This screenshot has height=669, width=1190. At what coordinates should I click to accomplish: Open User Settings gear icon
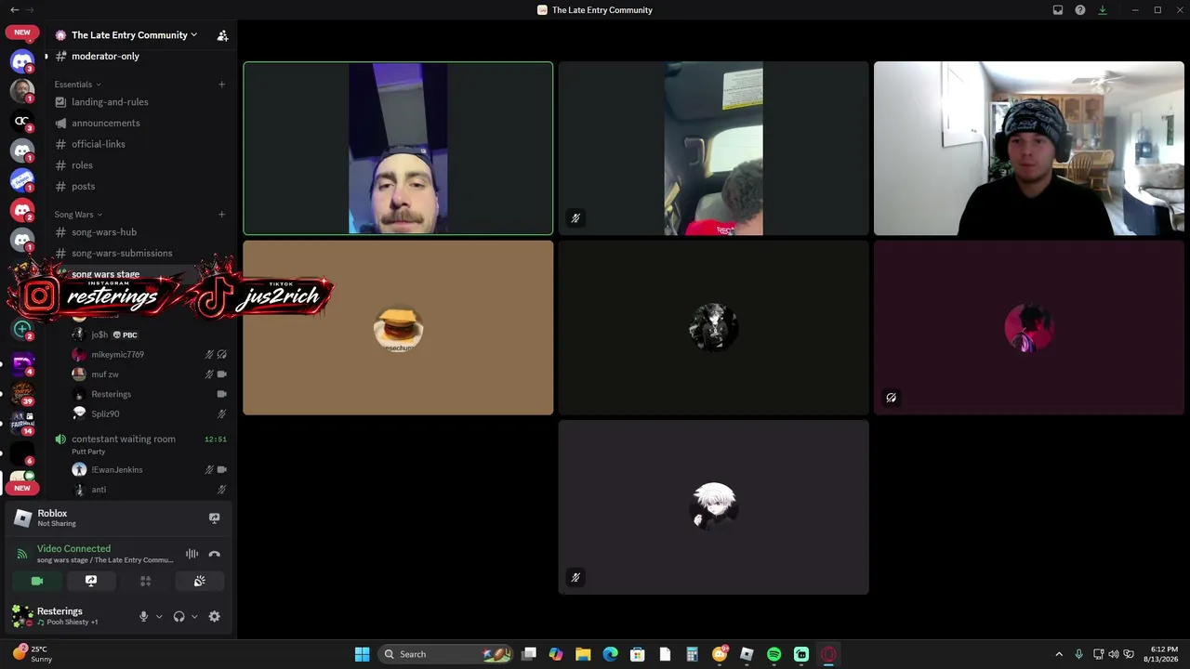pyautogui.click(x=214, y=616)
